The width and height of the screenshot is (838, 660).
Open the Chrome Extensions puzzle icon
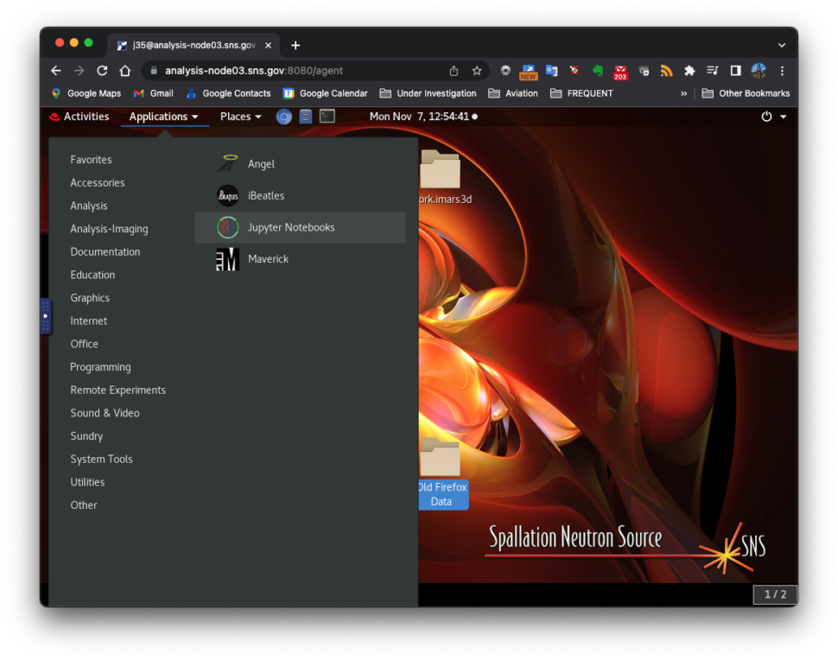tap(689, 71)
